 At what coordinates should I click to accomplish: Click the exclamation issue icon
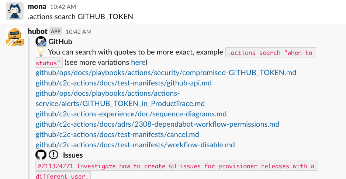53,155
